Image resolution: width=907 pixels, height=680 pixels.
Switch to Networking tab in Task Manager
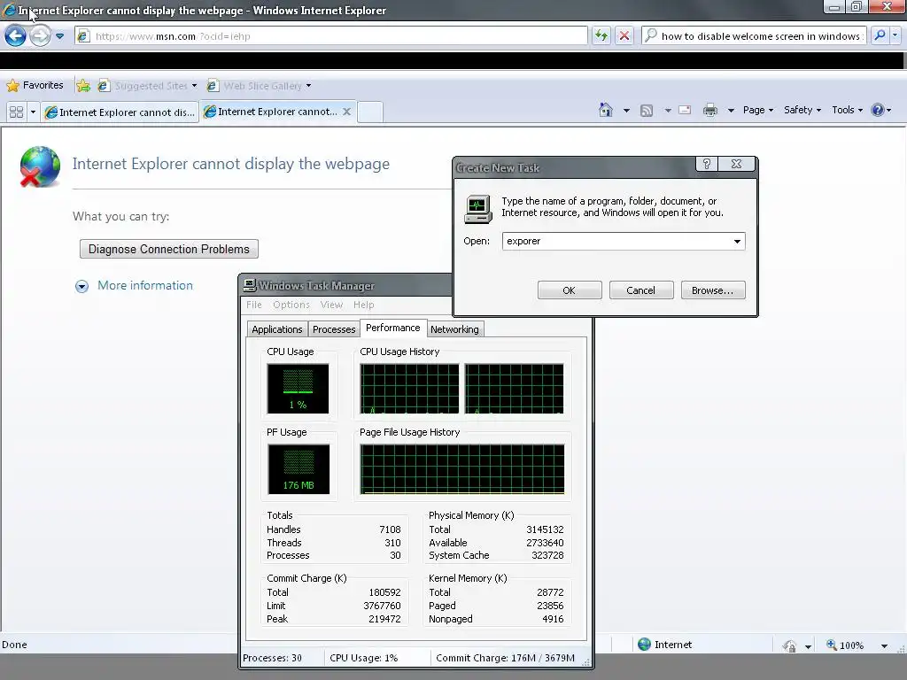[454, 329]
